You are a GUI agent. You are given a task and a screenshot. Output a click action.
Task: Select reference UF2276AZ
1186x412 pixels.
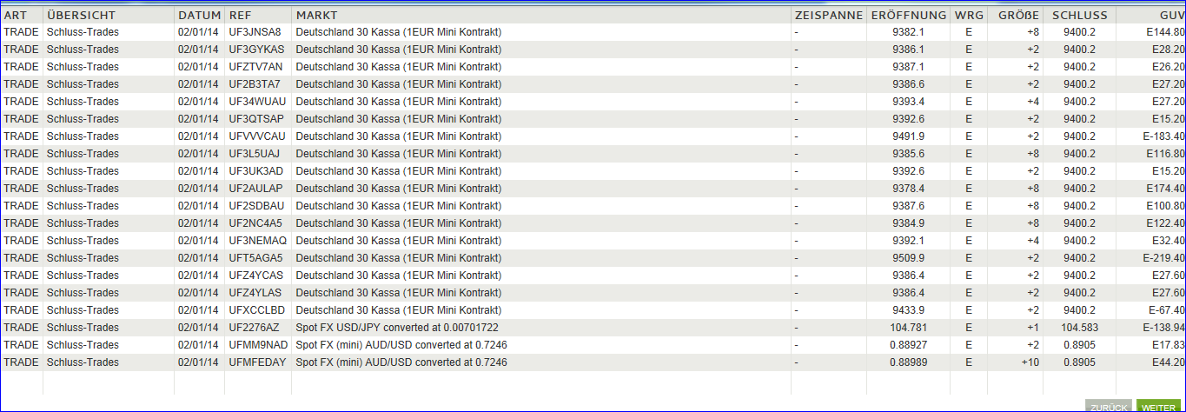[255, 328]
